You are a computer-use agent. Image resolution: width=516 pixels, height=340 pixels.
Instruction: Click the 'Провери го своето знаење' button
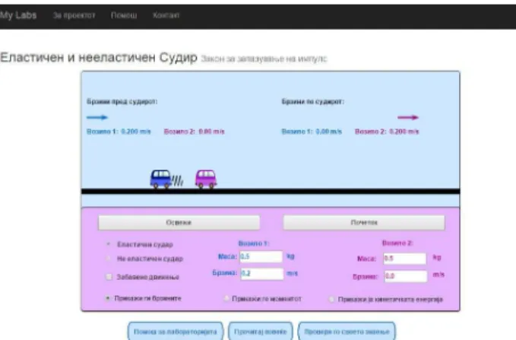point(347,331)
